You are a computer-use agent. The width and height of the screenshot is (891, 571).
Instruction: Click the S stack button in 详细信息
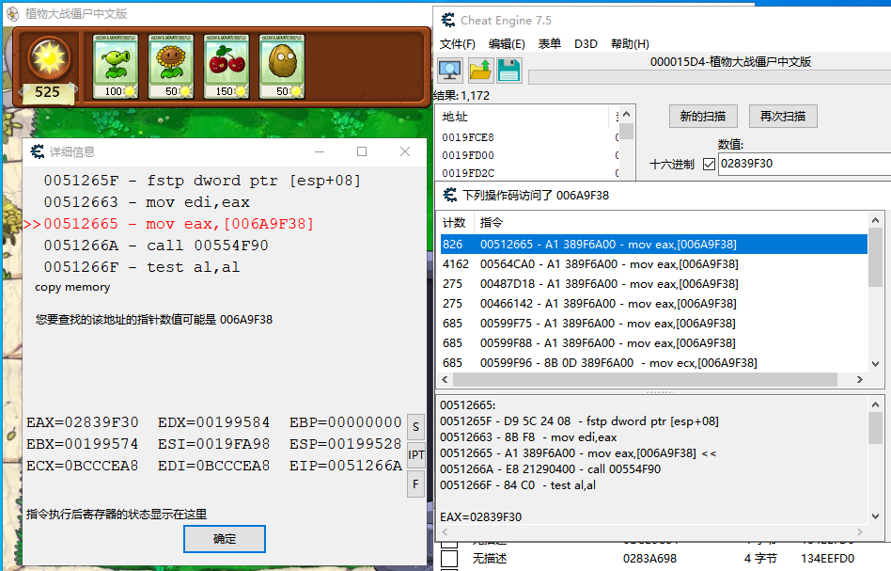[416, 427]
